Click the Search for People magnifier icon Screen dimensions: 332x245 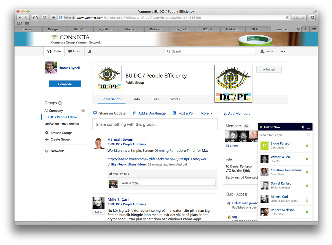point(308,135)
